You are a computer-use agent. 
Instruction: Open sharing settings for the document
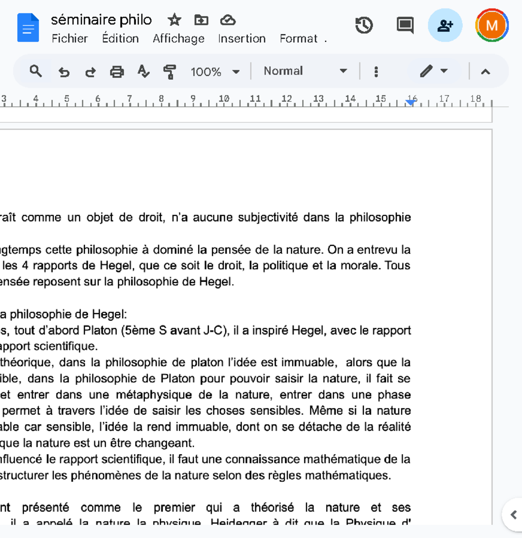[445, 26]
